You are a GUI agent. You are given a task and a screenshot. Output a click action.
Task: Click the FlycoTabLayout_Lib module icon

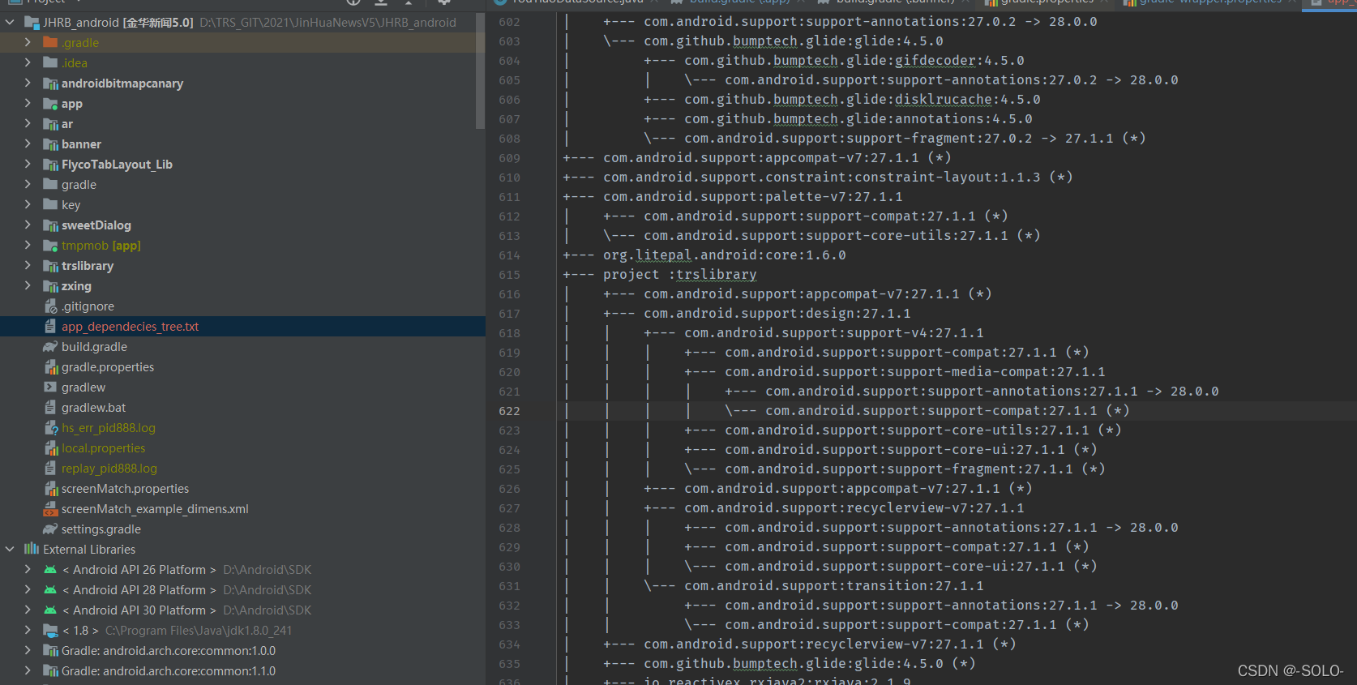pos(50,164)
